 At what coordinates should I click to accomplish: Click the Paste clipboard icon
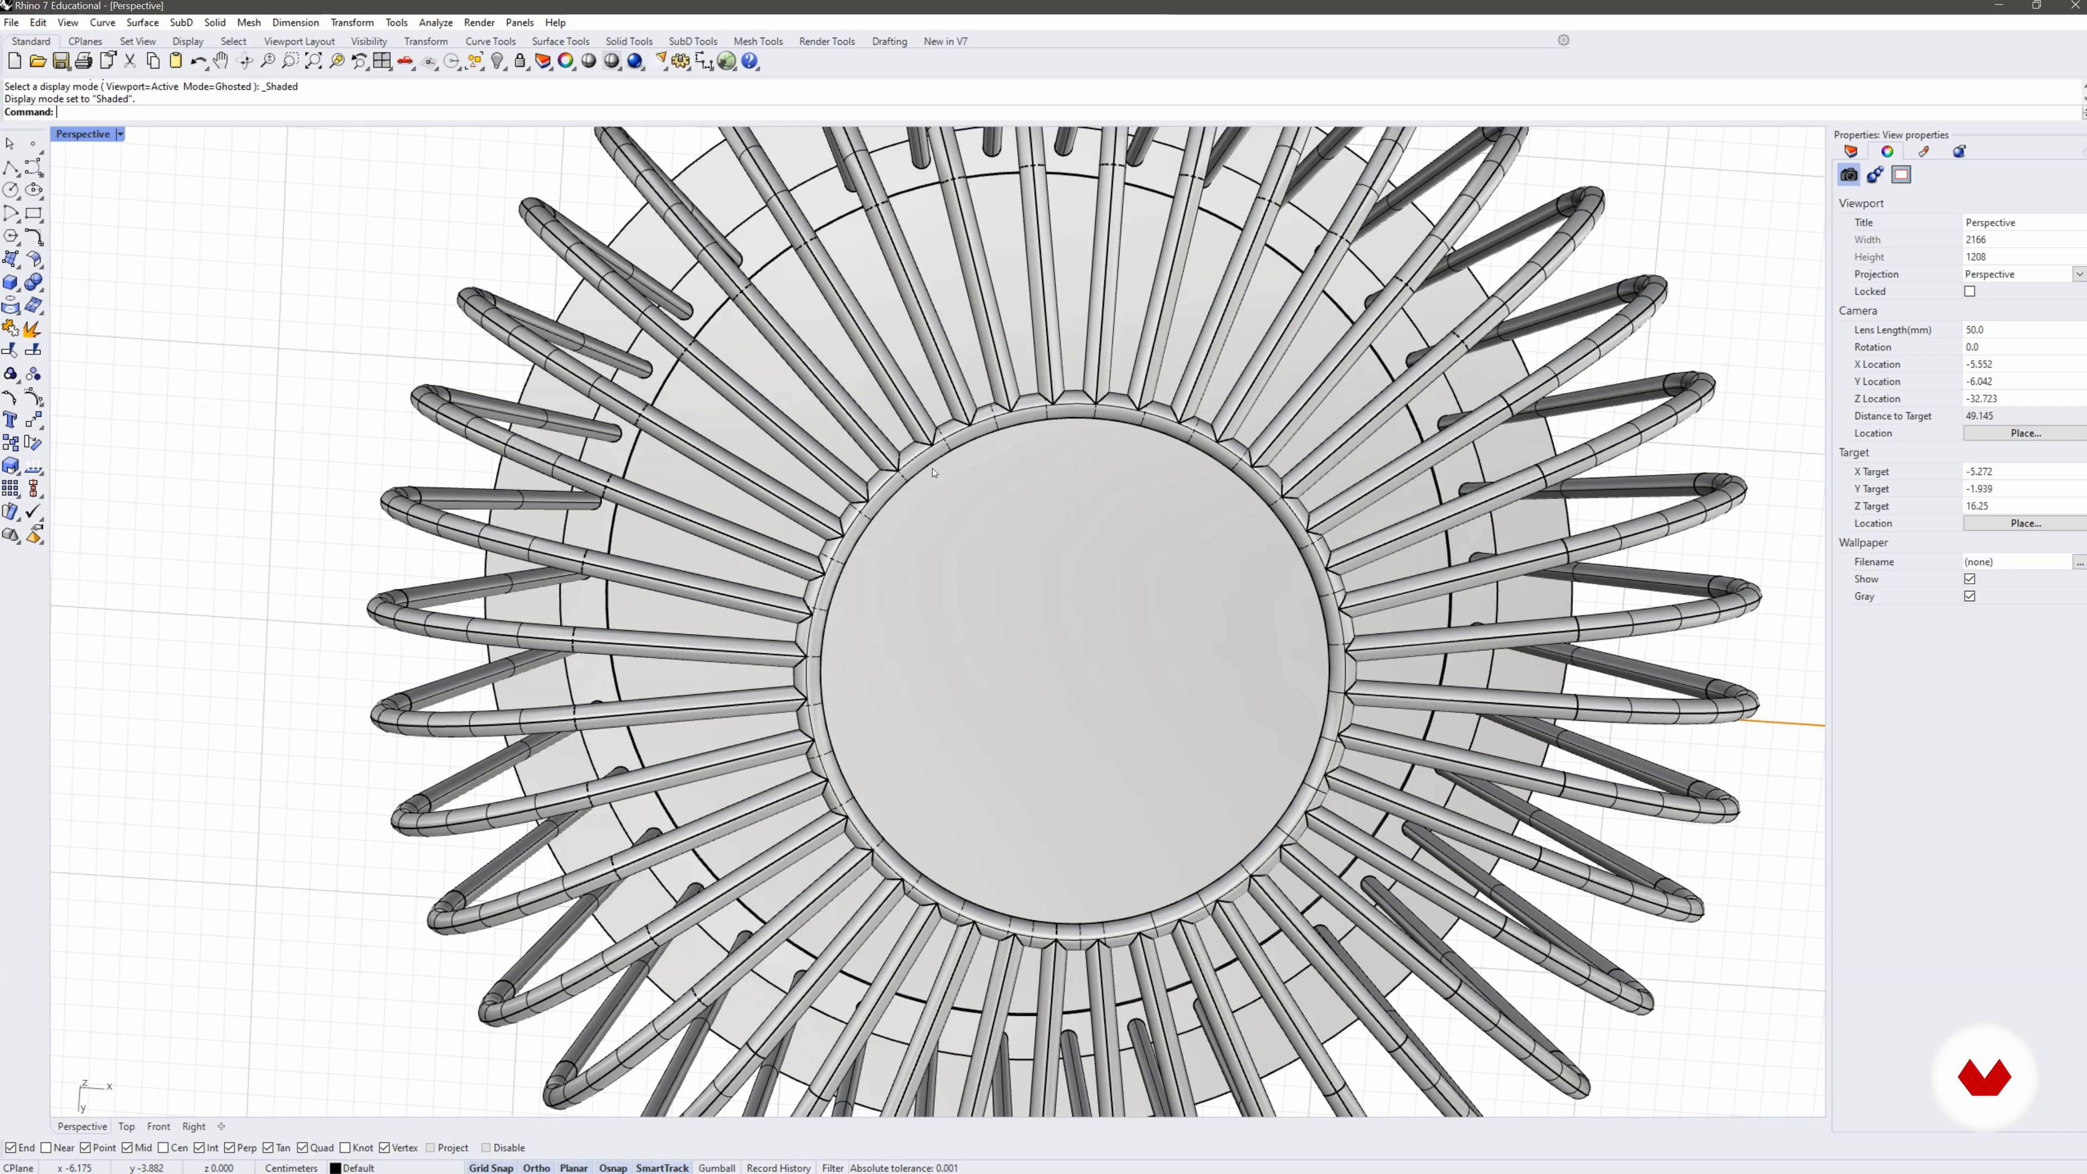[x=176, y=61]
